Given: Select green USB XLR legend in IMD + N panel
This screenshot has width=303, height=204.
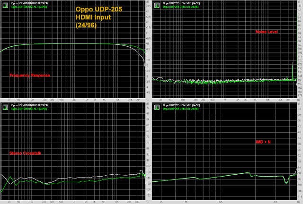Looking at the screenshot, I should (x=181, y=109).
